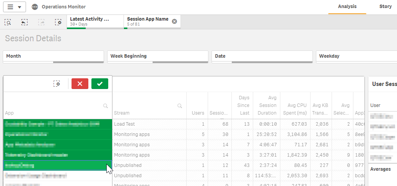Cancel selection with the red X button

click(x=80, y=84)
